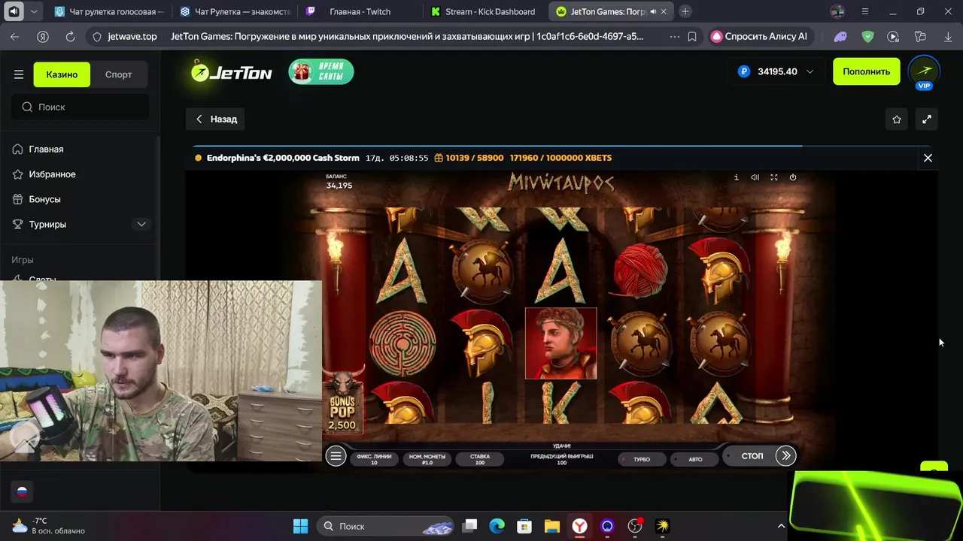This screenshot has width=963, height=541.
Task: Add the game to favorites with the star
Action: (897, 119)
